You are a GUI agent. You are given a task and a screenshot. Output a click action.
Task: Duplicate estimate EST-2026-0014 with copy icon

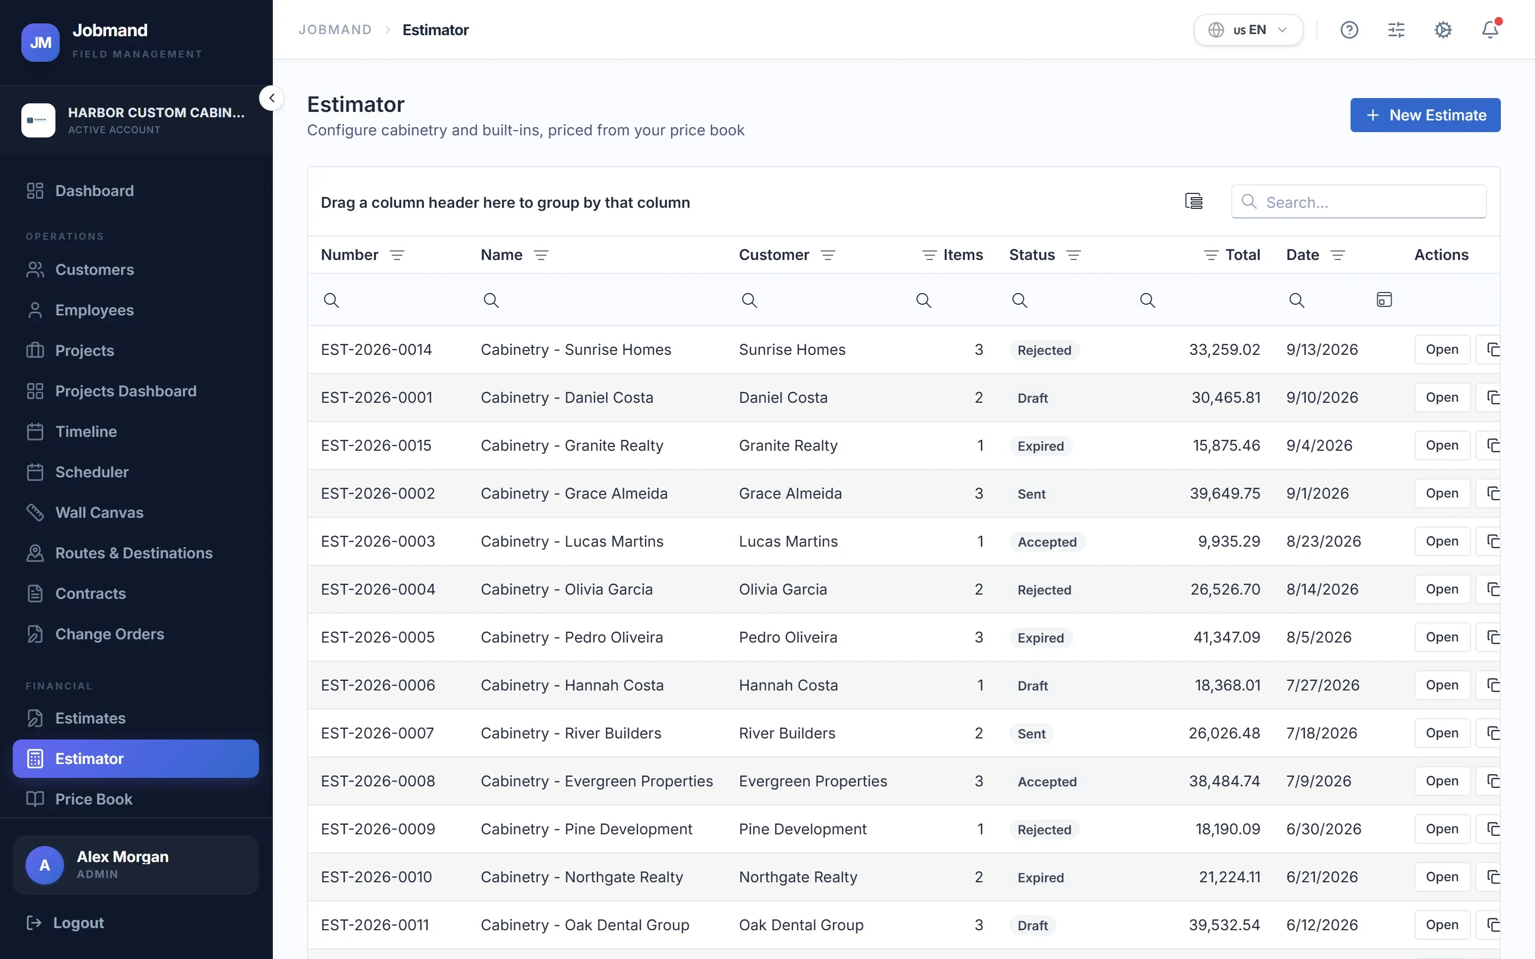coord(1489,350)
